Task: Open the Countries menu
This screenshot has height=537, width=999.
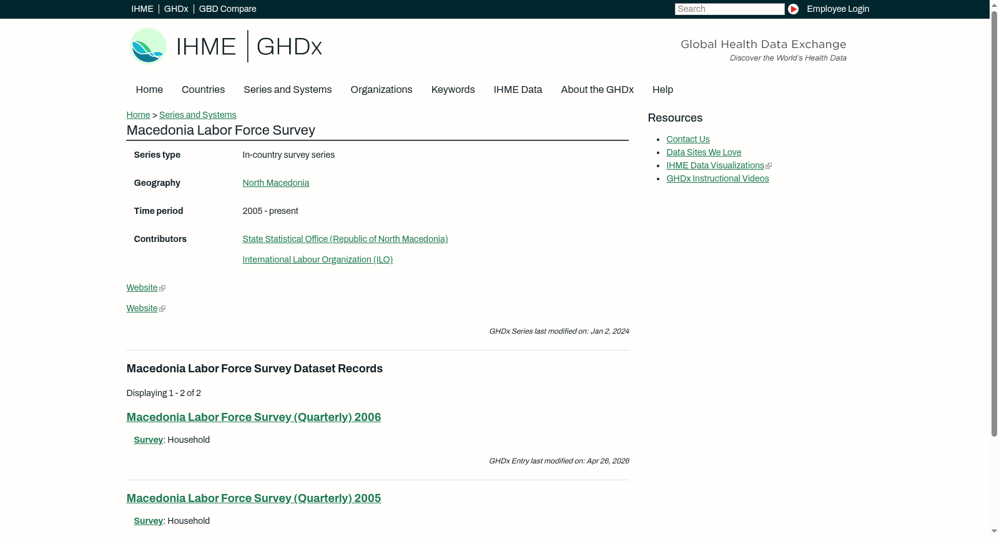Action: [203, 90]
